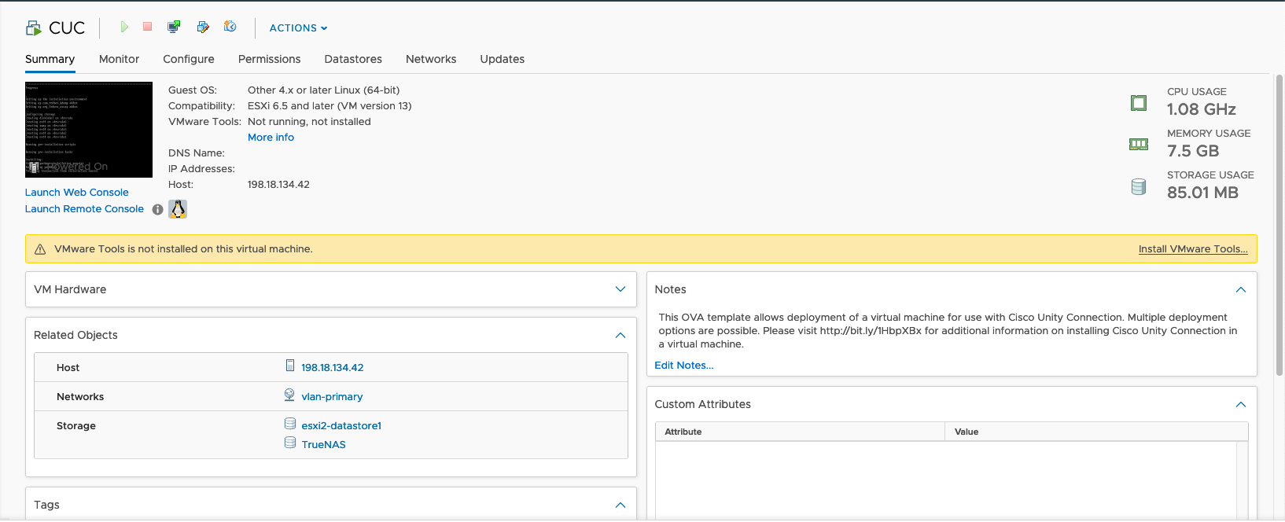Click the Launch Web Console link
Image resolution: width=1285 pixels, height=522 pixels.
(76, 193)
